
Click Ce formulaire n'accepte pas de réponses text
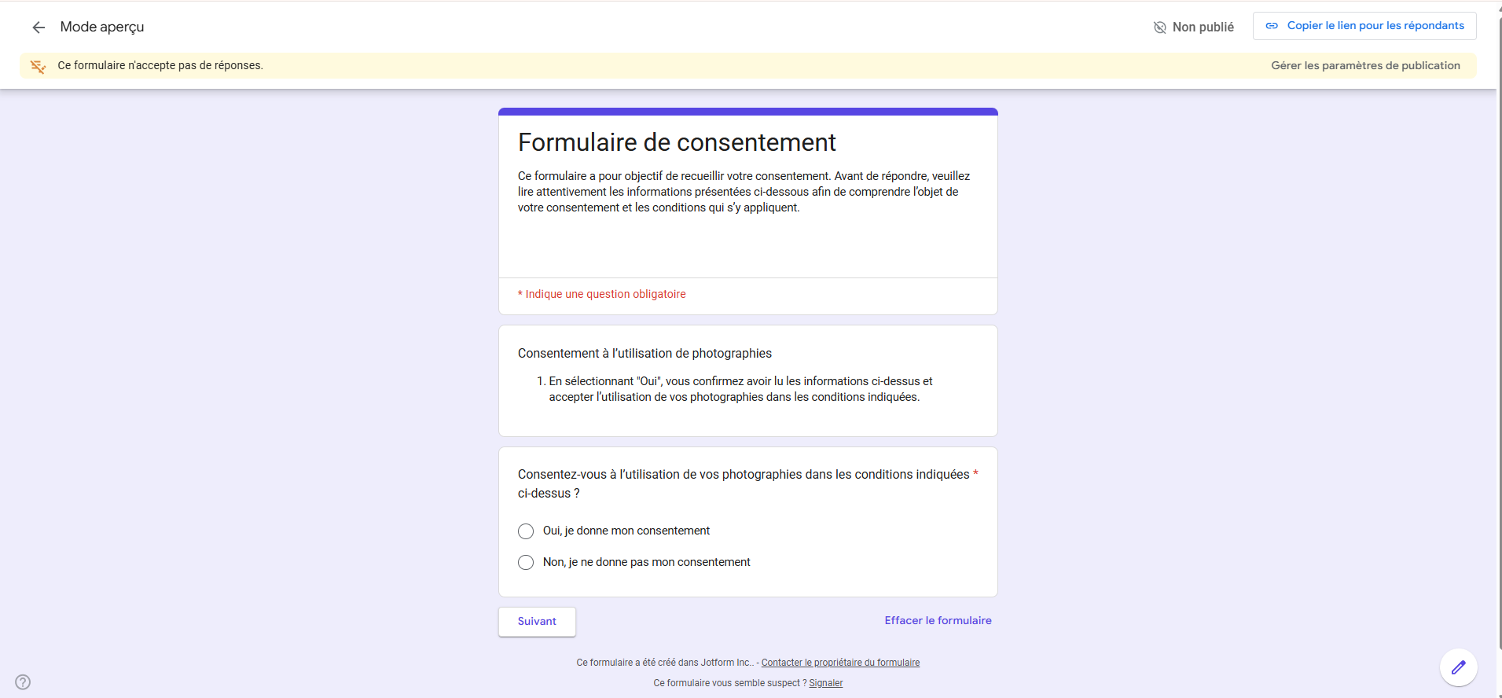(160, 65)
